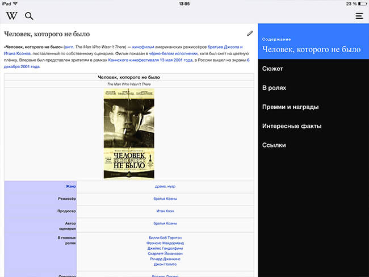This screenshot has width=369, height=277.
Task: Toggle the table of contents hamburger icon
Action: click(359, 16)
